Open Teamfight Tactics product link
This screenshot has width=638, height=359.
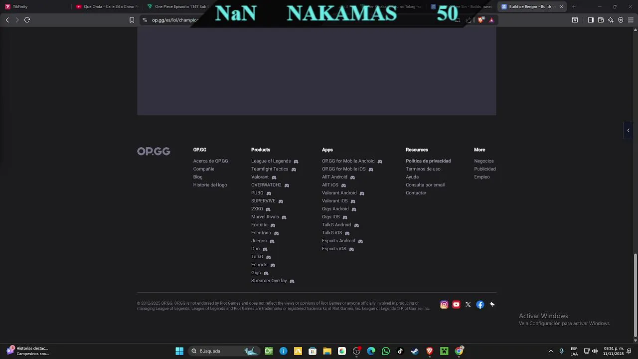270,169
